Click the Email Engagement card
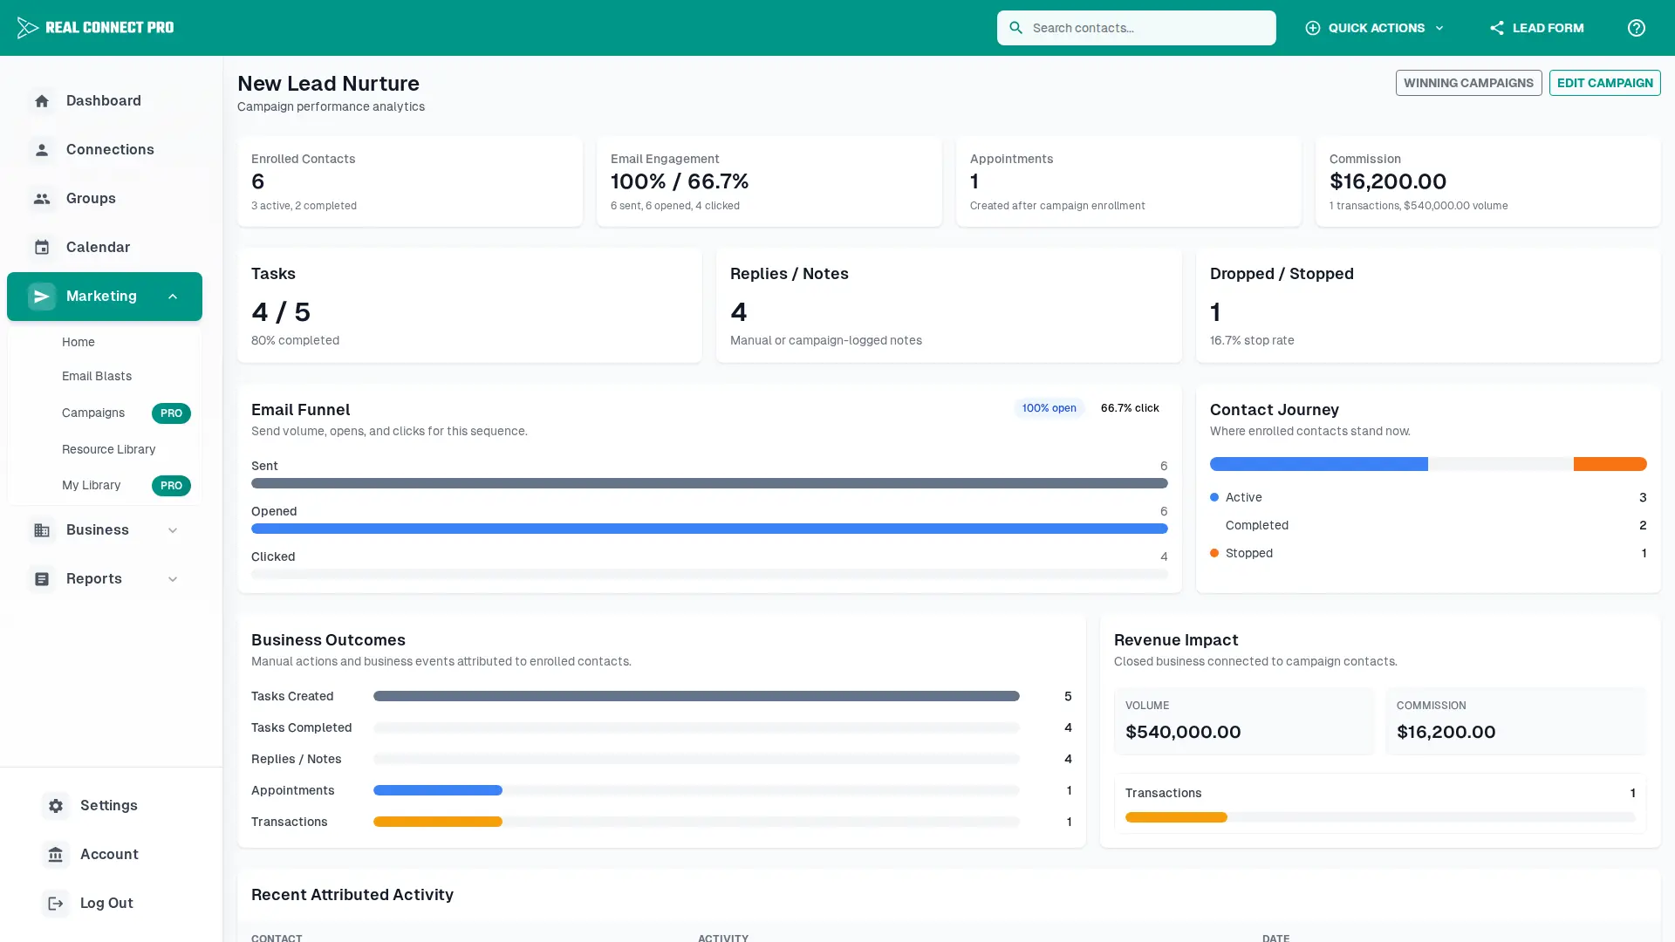Image resolution: width=1675 pixels, height=942 pixels. 769,181
